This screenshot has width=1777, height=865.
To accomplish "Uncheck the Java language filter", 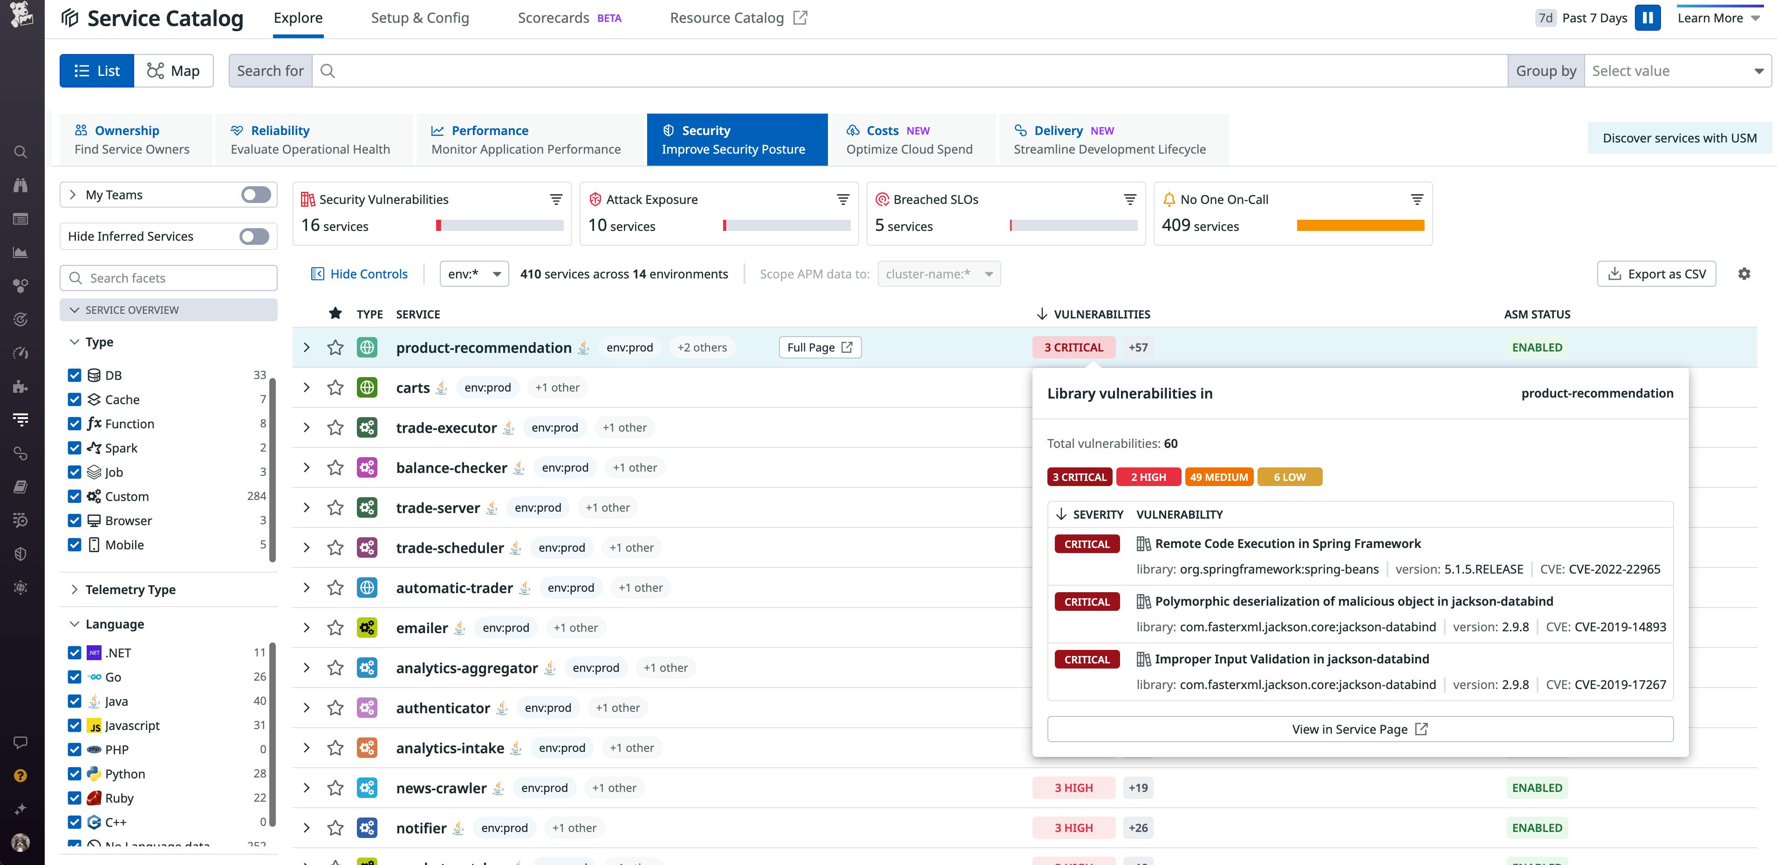I will [75, 701].
